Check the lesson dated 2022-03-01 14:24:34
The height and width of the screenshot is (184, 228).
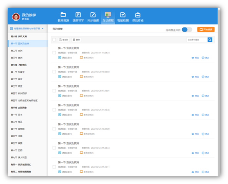coord(54,53)
